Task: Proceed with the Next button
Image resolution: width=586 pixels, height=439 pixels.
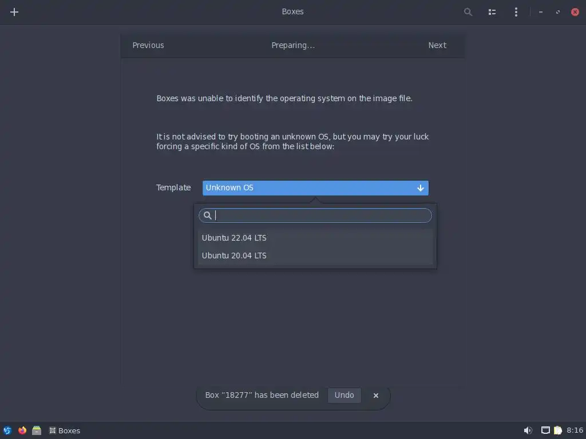Action: tap(437, 45)
